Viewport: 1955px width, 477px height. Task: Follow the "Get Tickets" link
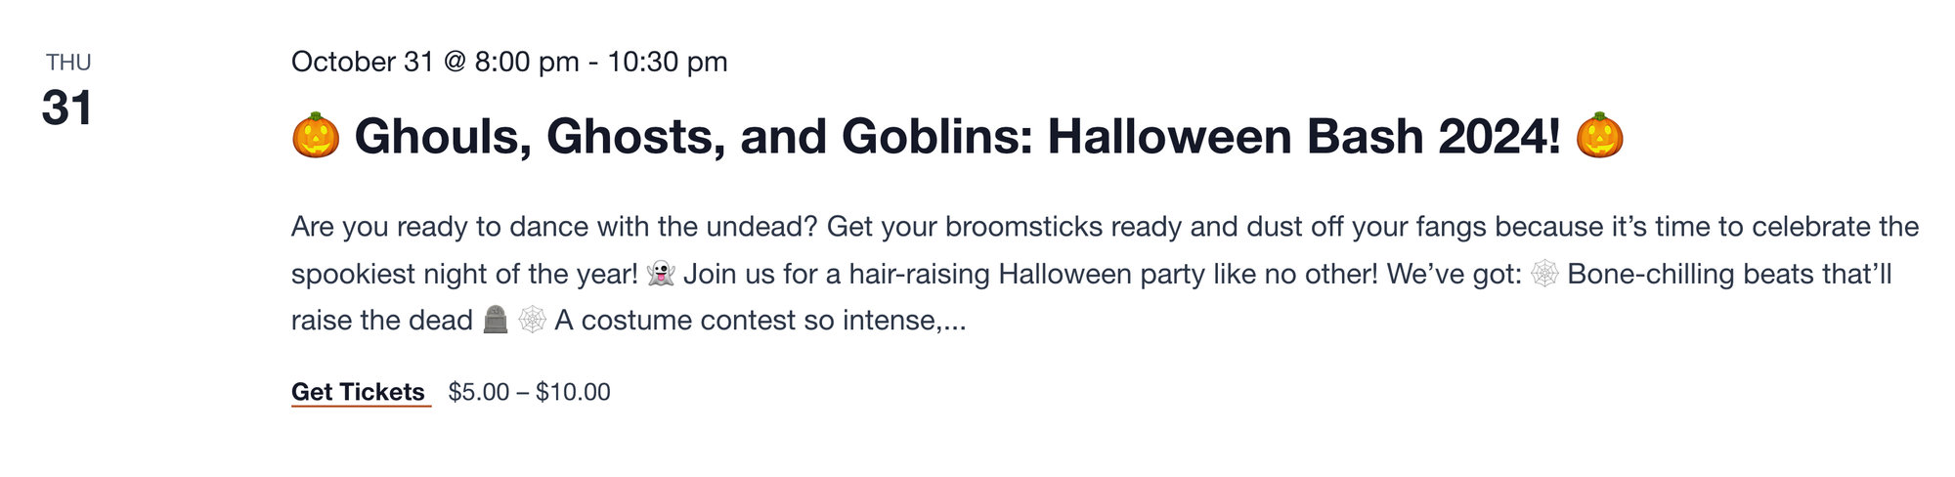tap(358, 392)
